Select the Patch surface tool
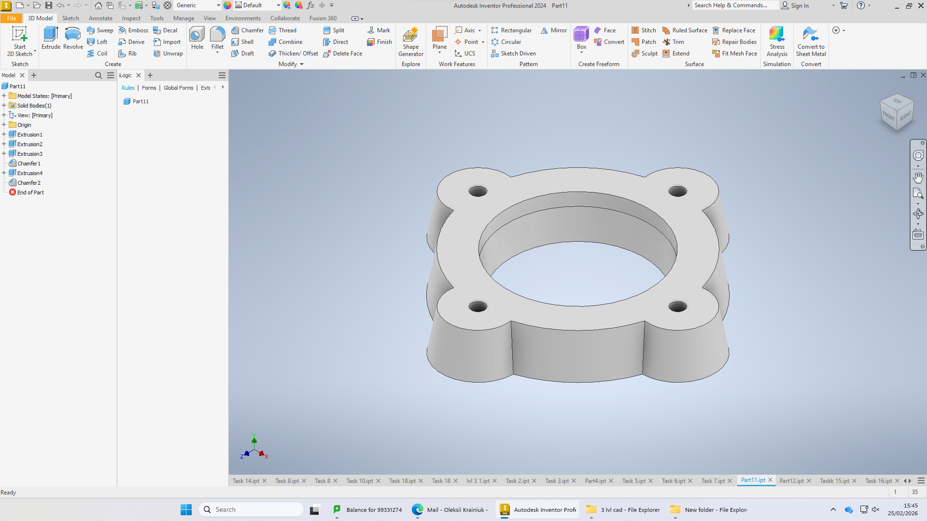Screen dimensions: 927x521 [644, 41]
